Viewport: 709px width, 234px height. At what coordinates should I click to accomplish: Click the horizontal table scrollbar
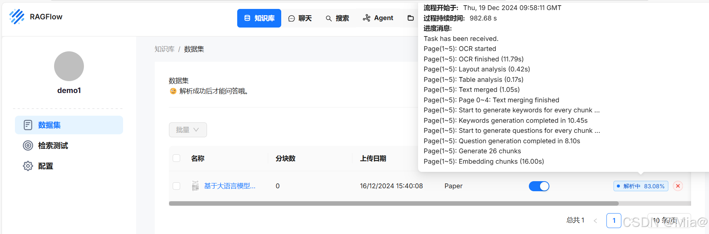(393, 203)
